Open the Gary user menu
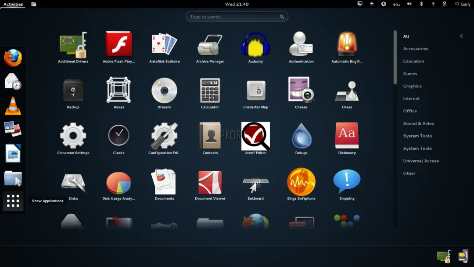Screen dimensions: 474x267 463,4
